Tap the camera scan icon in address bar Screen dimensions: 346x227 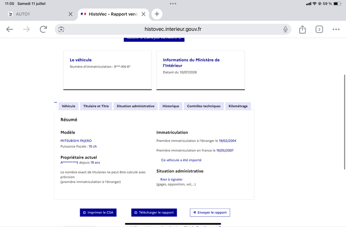point(61,29)
